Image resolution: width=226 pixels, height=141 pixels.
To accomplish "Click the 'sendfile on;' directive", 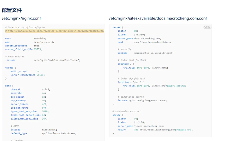I will tap(28, 93).
